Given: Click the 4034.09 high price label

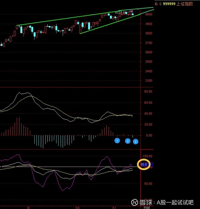Looking at the screenshot, I should click(121, 13).
